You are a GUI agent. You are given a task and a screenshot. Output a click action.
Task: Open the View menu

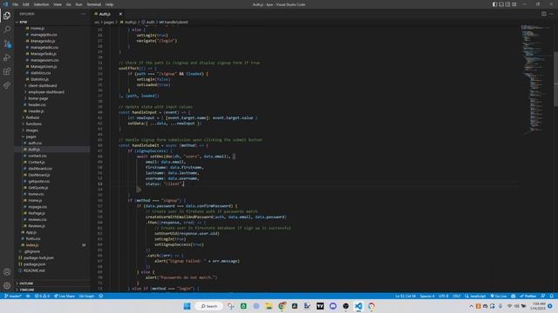tap(58, 4)
